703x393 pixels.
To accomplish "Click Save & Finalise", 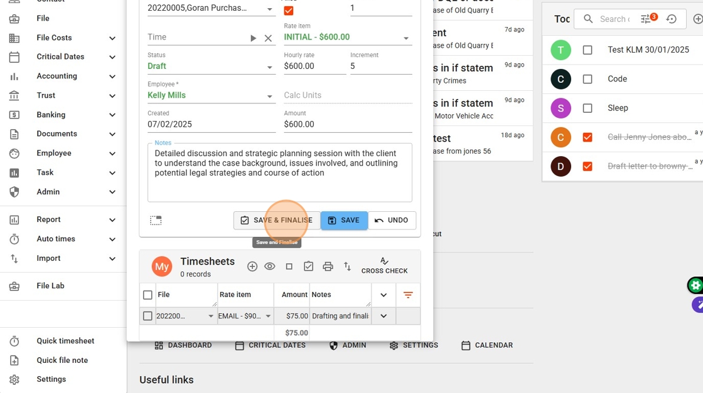I will [x=277, y=220].
